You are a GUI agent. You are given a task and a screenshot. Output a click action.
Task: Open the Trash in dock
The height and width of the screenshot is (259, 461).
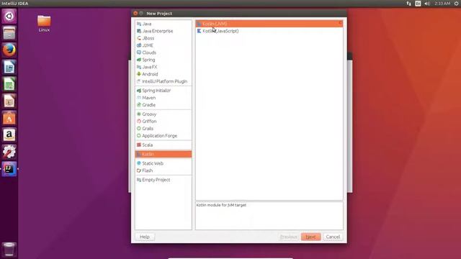point(9,250)
